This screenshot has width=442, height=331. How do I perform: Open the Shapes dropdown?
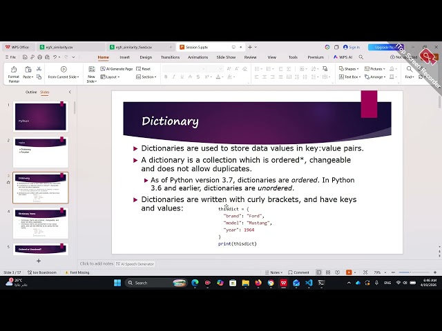[349, 69]
